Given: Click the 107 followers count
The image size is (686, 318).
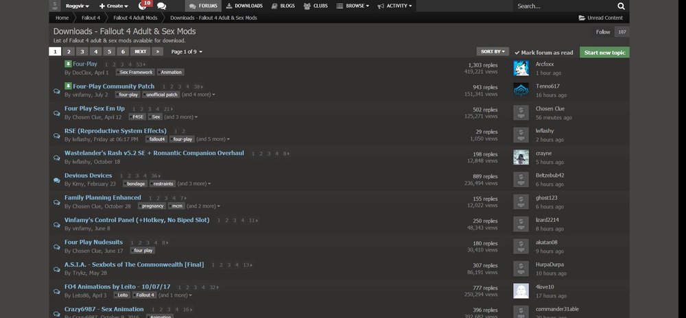Looking at the screenshot, I should (622, 32).
